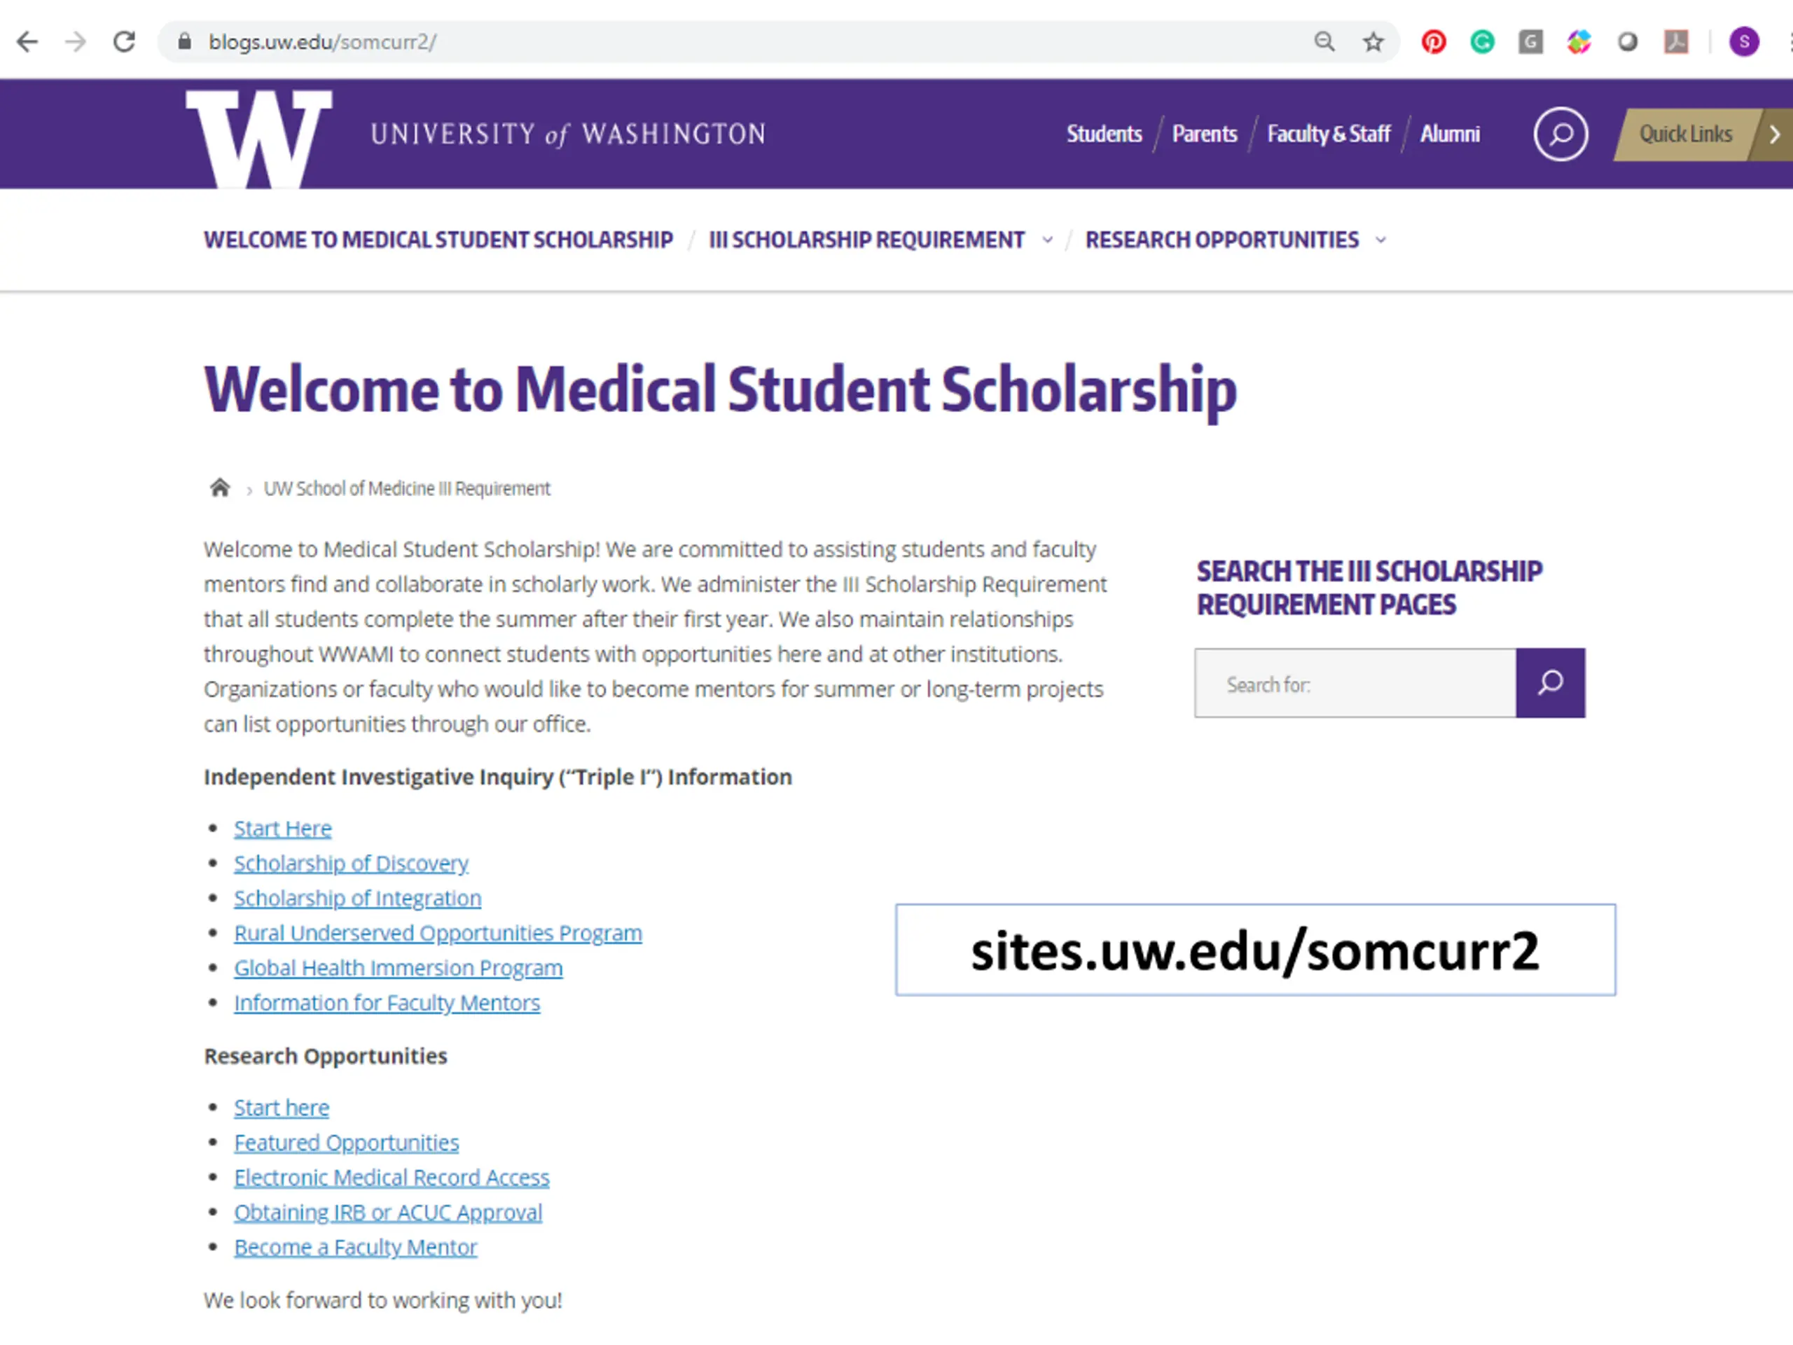The image size is (1793, 1345).
Task: Open the Students menu item
Action: [1104, 134]
